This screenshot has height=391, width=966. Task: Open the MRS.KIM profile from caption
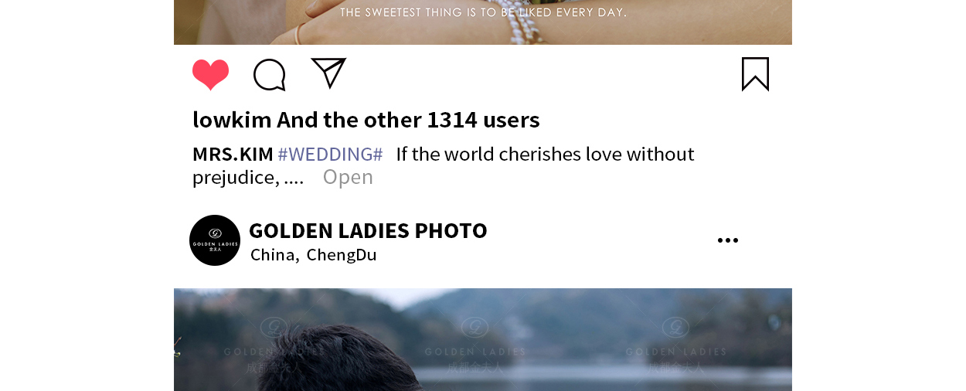click(x=233, y=154)
